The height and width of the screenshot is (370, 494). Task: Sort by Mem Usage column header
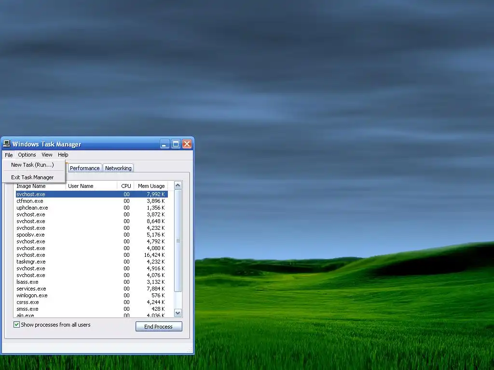coord(151,186)
